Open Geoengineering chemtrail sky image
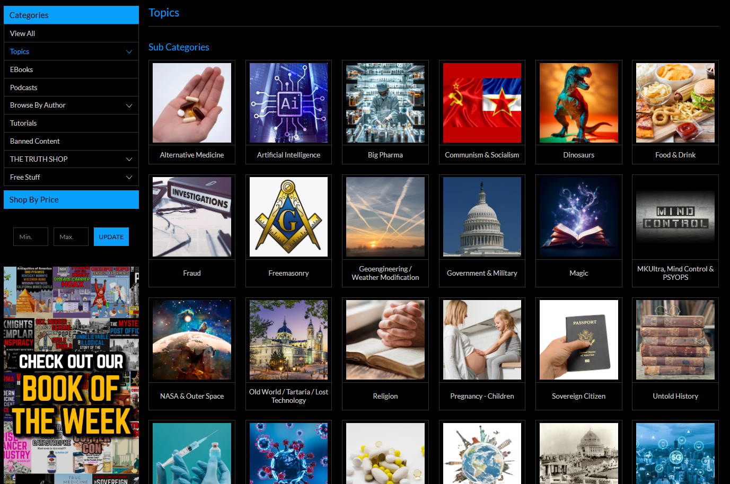 coord(385,217)
